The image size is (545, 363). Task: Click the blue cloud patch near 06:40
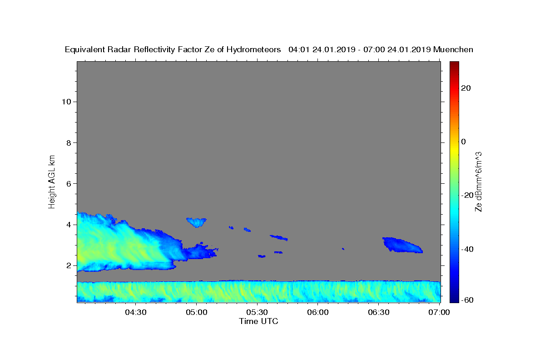[x=402, y=245]
